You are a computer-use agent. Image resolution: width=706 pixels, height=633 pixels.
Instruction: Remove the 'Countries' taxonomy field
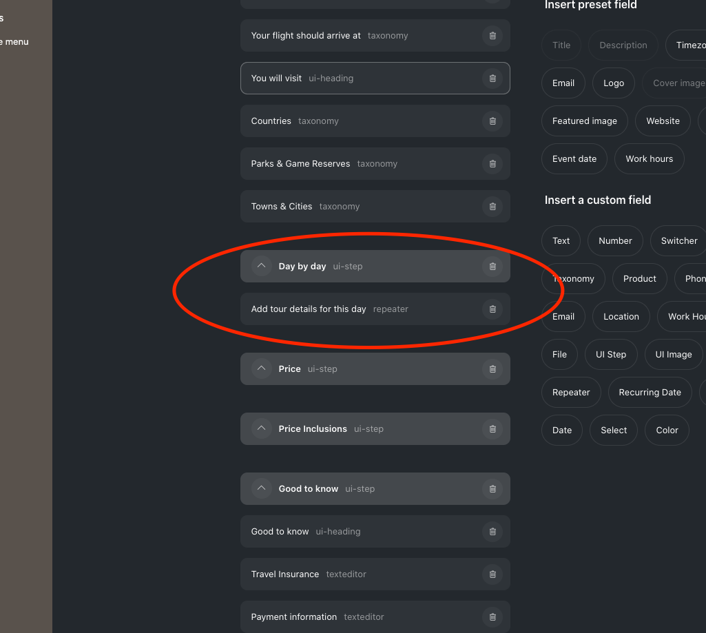point(492,121)
